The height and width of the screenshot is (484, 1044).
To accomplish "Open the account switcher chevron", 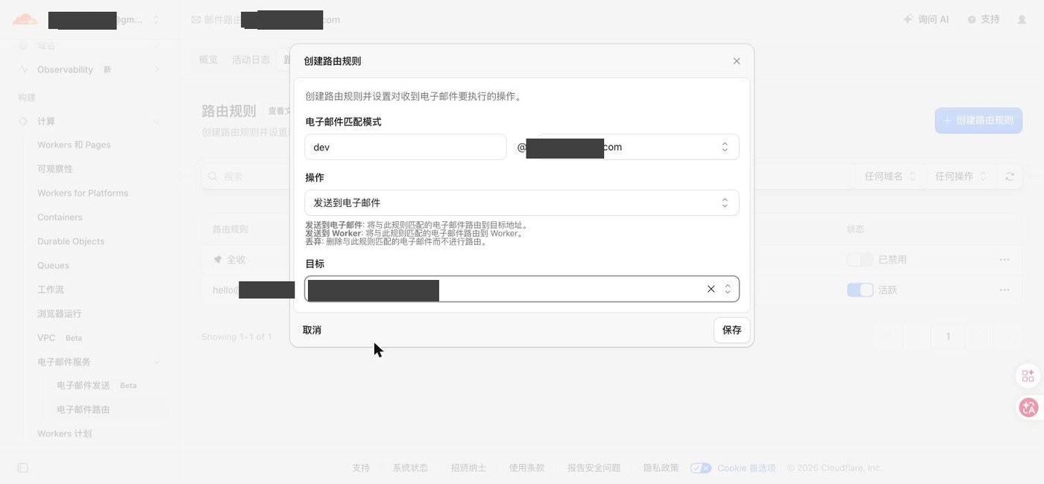I will tap(156, 19).
